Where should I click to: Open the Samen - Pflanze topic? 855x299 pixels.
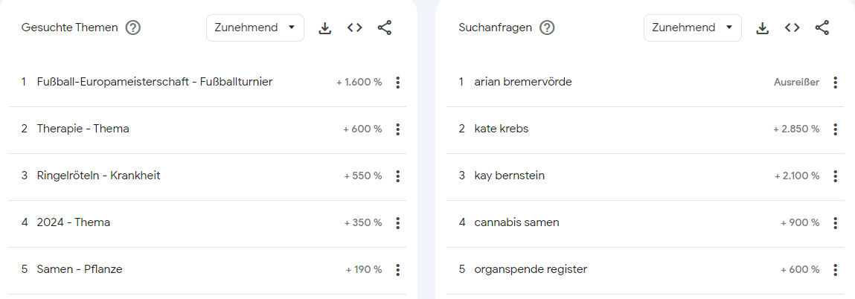[x=80, y=269]
